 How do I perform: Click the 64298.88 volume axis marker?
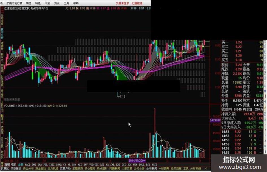pos(215,120)
